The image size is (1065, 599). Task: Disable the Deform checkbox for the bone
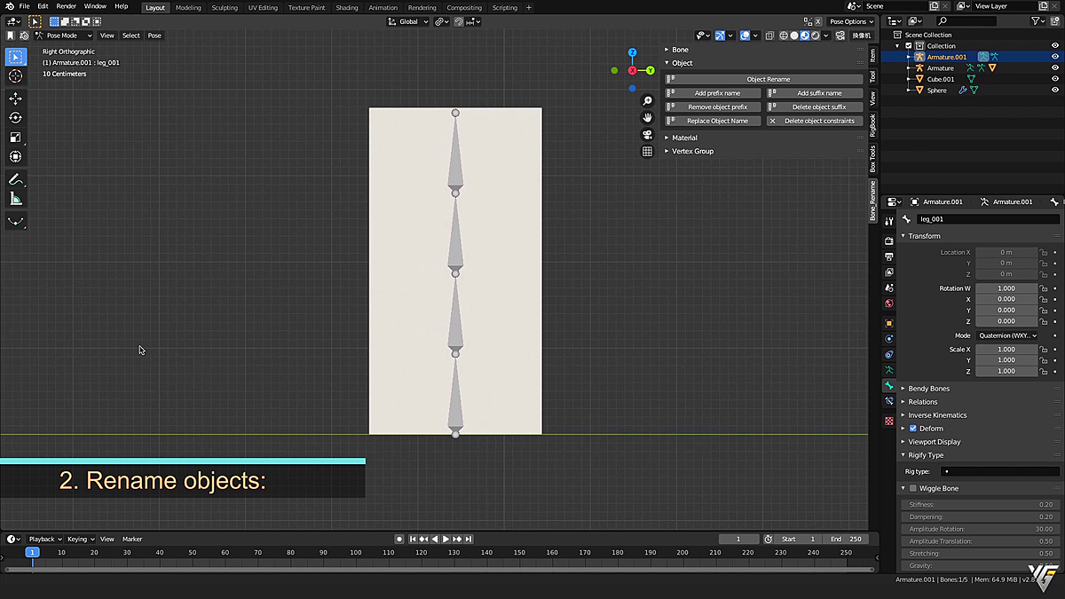(x=913, y=428)
